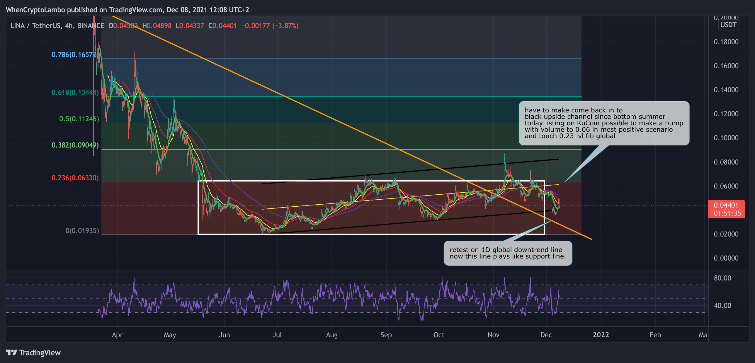Click the 0.618(0.13444) Fibonacci level label
Image resolution: width=755 pixels, height=363 pixels.
click(75, 93)
